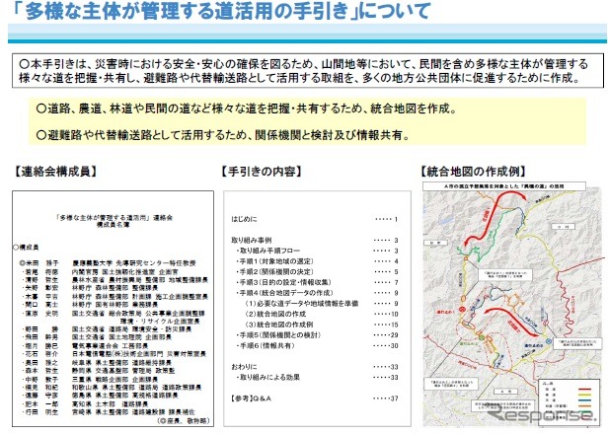Screen dimensions: 608x434
Task: Select the 宮崎県 県土整備部 row
Action: point(108,412)
